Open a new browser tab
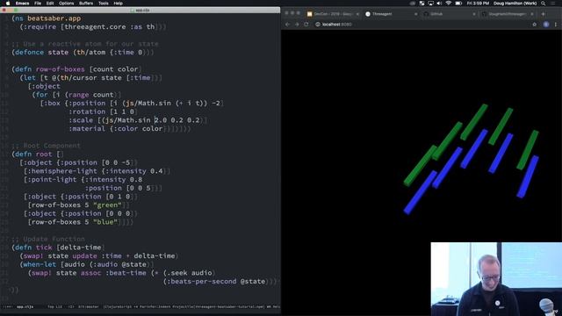This screenshot has height=316, width=562. (x=544, y=14)
